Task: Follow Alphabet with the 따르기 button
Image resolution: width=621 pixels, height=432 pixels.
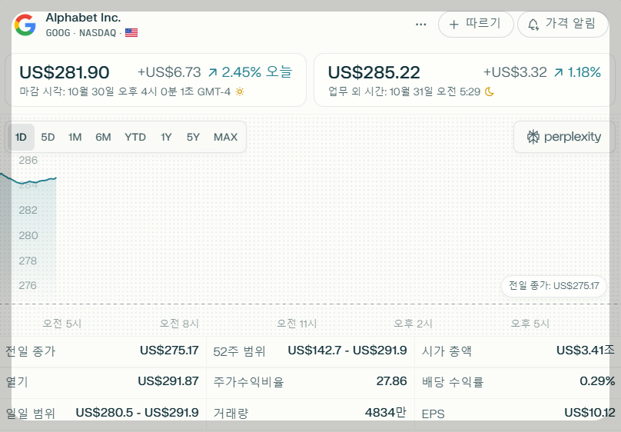Action: tap(476, 25)
